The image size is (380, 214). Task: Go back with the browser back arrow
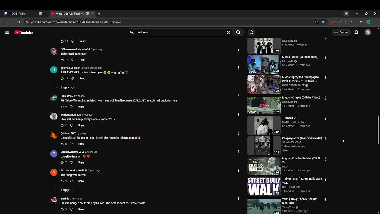pyautogui.click(x=4, y=22)
